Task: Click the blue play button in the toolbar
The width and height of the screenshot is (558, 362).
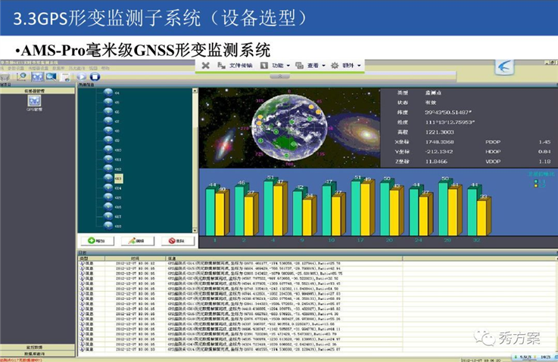Action: point(82,76)
